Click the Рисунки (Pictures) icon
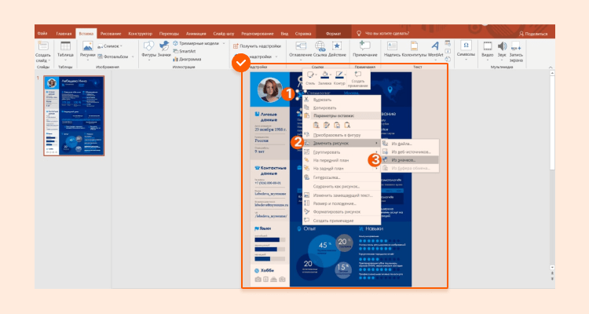 [x=87, y=46]
